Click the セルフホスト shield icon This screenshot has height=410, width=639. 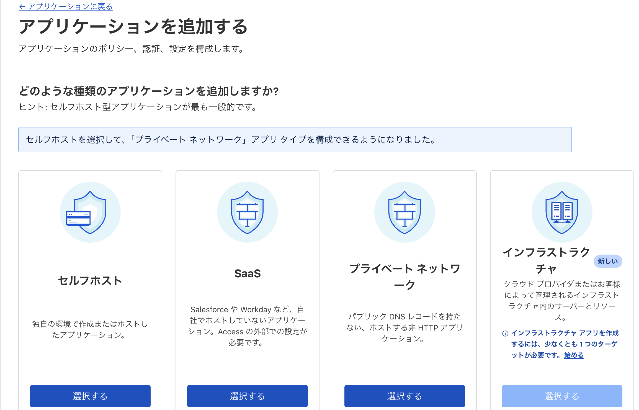[90, 212]
